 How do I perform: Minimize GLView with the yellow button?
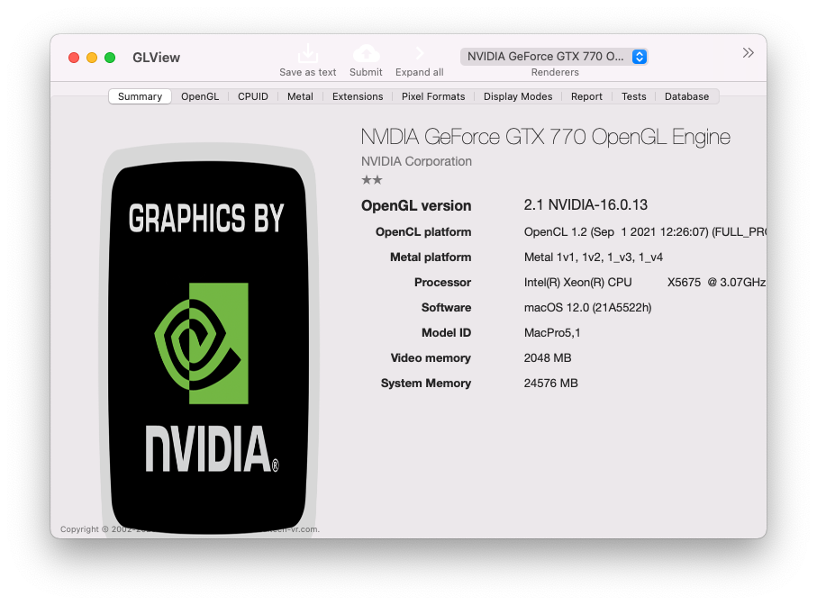pos(92,58)
